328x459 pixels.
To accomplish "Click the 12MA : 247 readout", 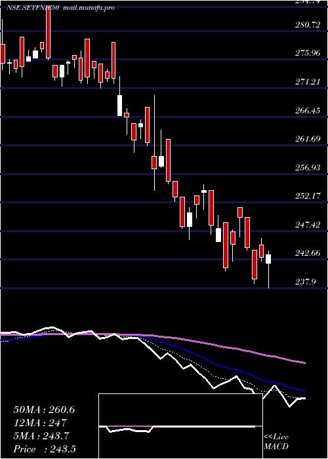I will [x=40, y=423].
